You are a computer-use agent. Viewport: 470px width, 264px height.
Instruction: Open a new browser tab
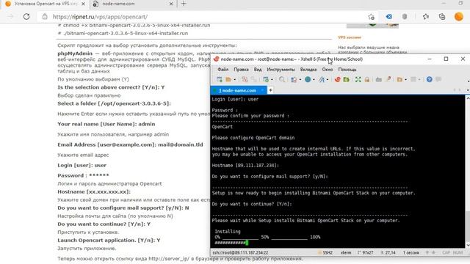184,4
